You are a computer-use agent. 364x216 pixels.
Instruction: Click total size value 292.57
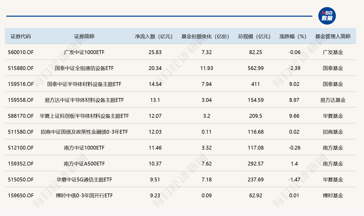[256, 164]
